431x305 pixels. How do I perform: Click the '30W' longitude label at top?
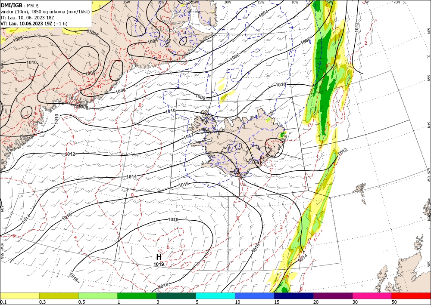(161, 2)
